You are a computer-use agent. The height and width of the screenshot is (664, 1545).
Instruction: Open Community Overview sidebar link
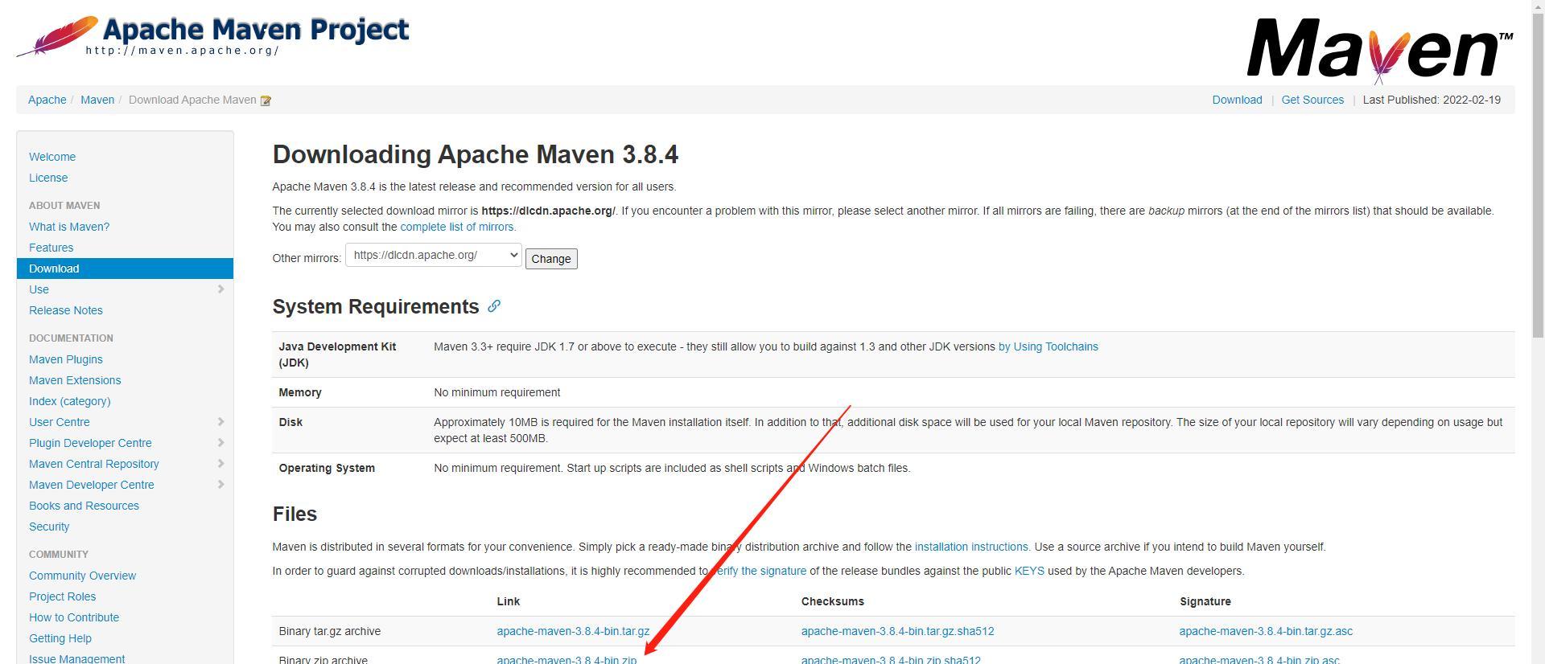tap(82, 576)
